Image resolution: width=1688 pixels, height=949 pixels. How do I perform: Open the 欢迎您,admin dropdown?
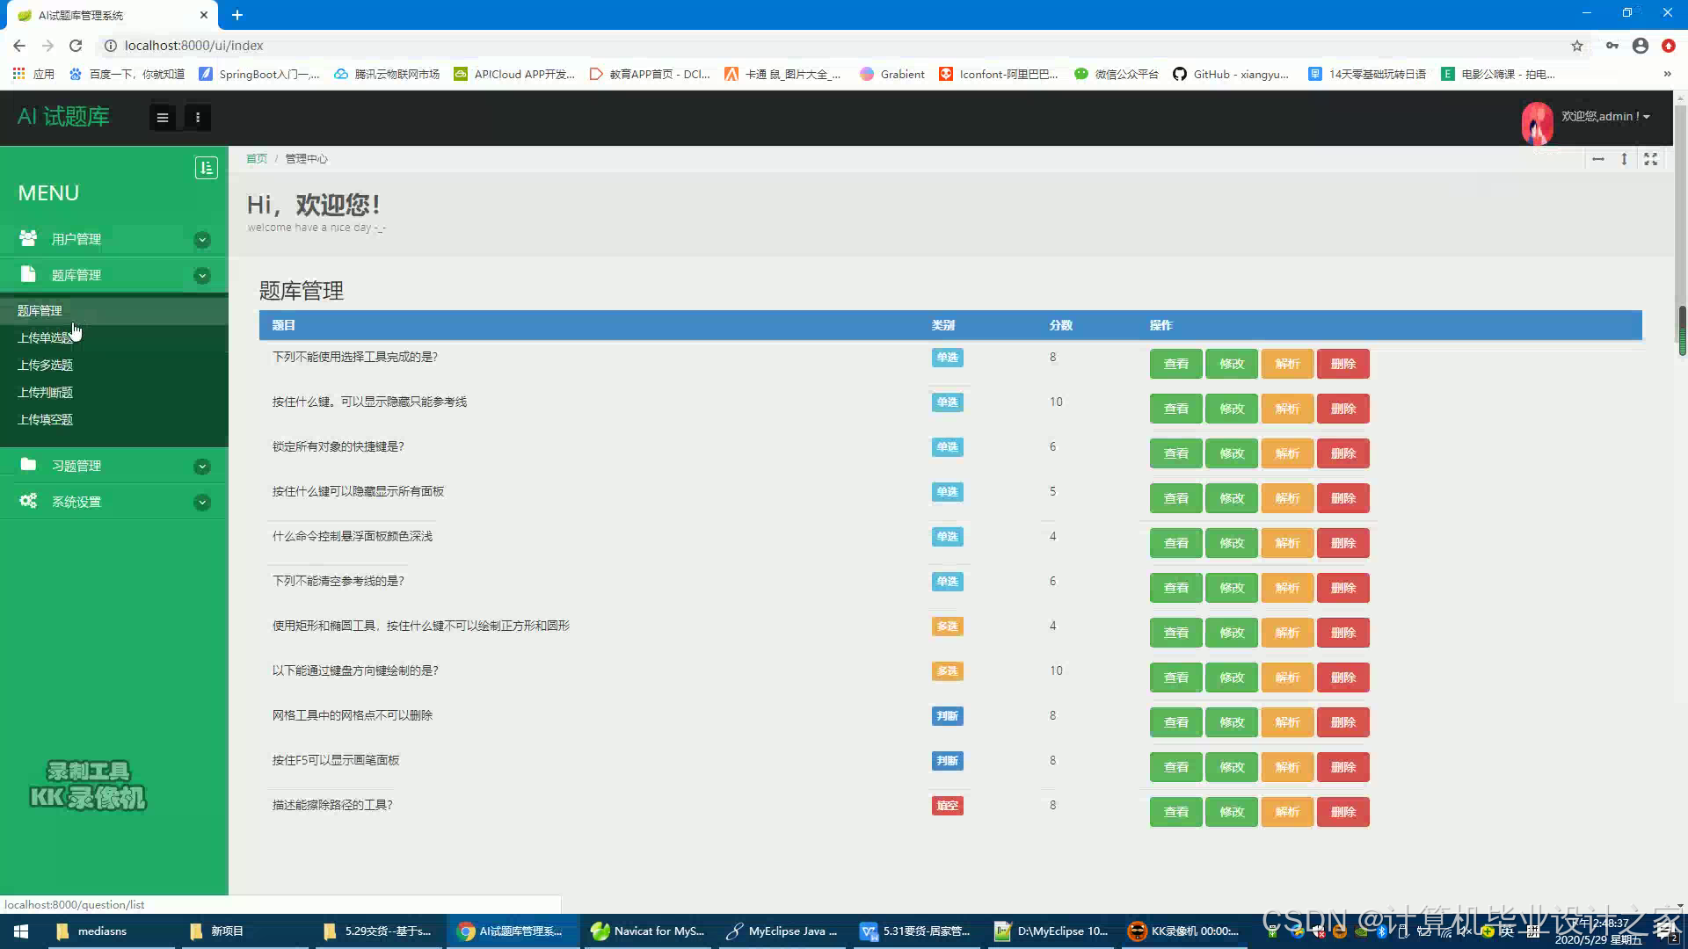(x=1605, y=116)
